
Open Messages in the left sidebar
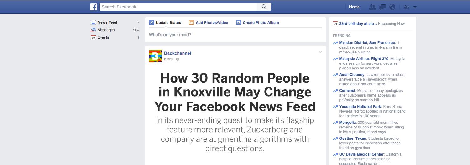click(x=106, y=30)
